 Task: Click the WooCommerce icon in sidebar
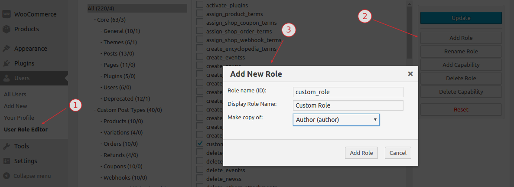7,14
